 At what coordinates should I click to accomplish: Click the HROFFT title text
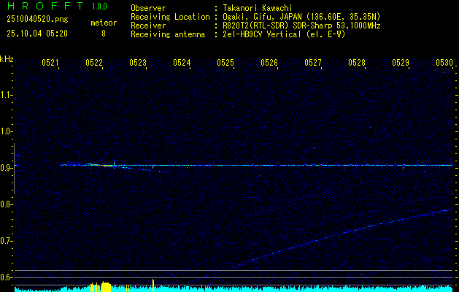point(45,6)
